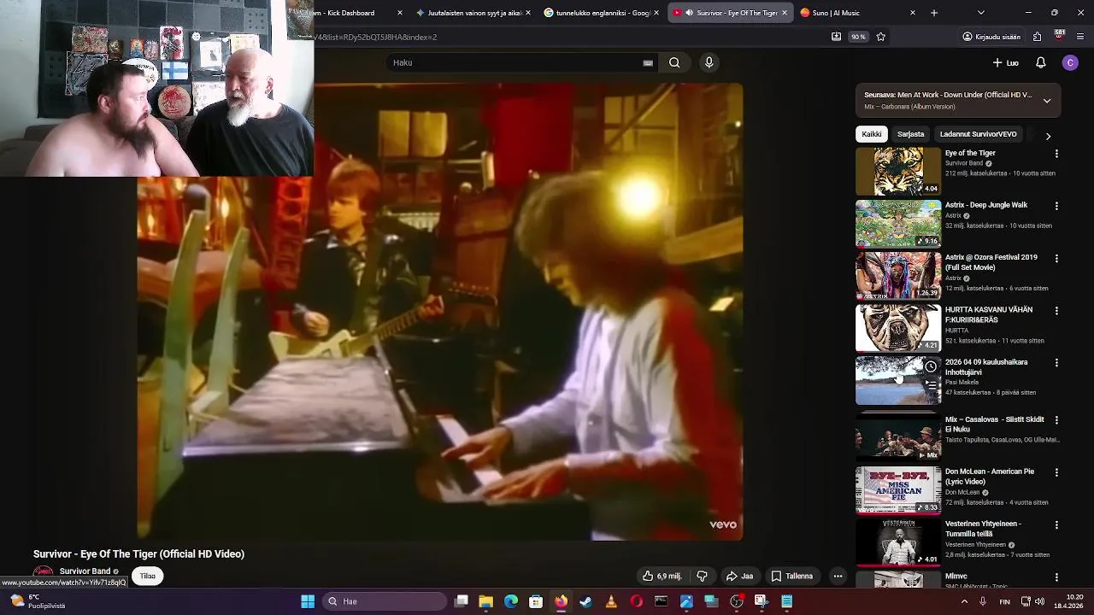Image resolution: width=1094 pixels, height=615 pixels.
Task: Open extension icon with 581 badge
Action: click(x=1059, y=36)
